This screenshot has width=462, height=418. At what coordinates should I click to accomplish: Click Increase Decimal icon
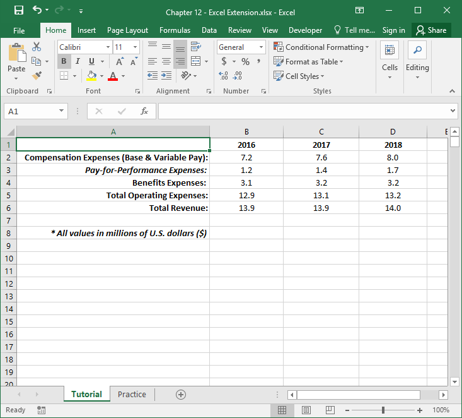coord(224,76)
